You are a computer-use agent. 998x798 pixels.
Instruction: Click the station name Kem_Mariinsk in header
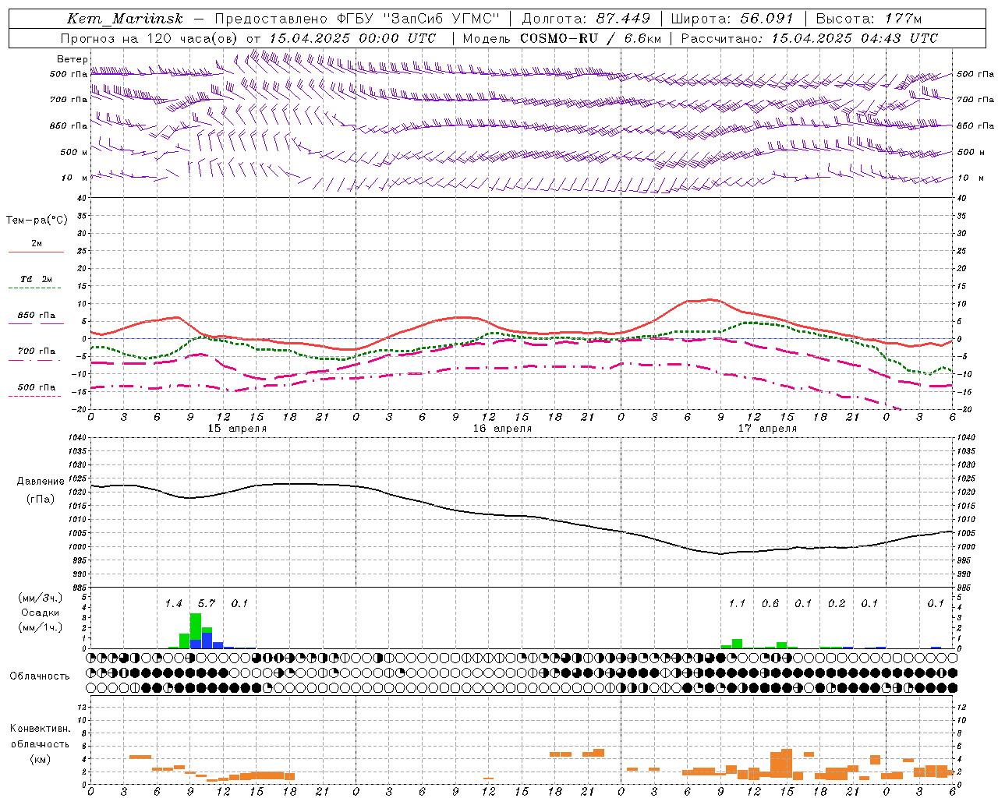[125, 19]
